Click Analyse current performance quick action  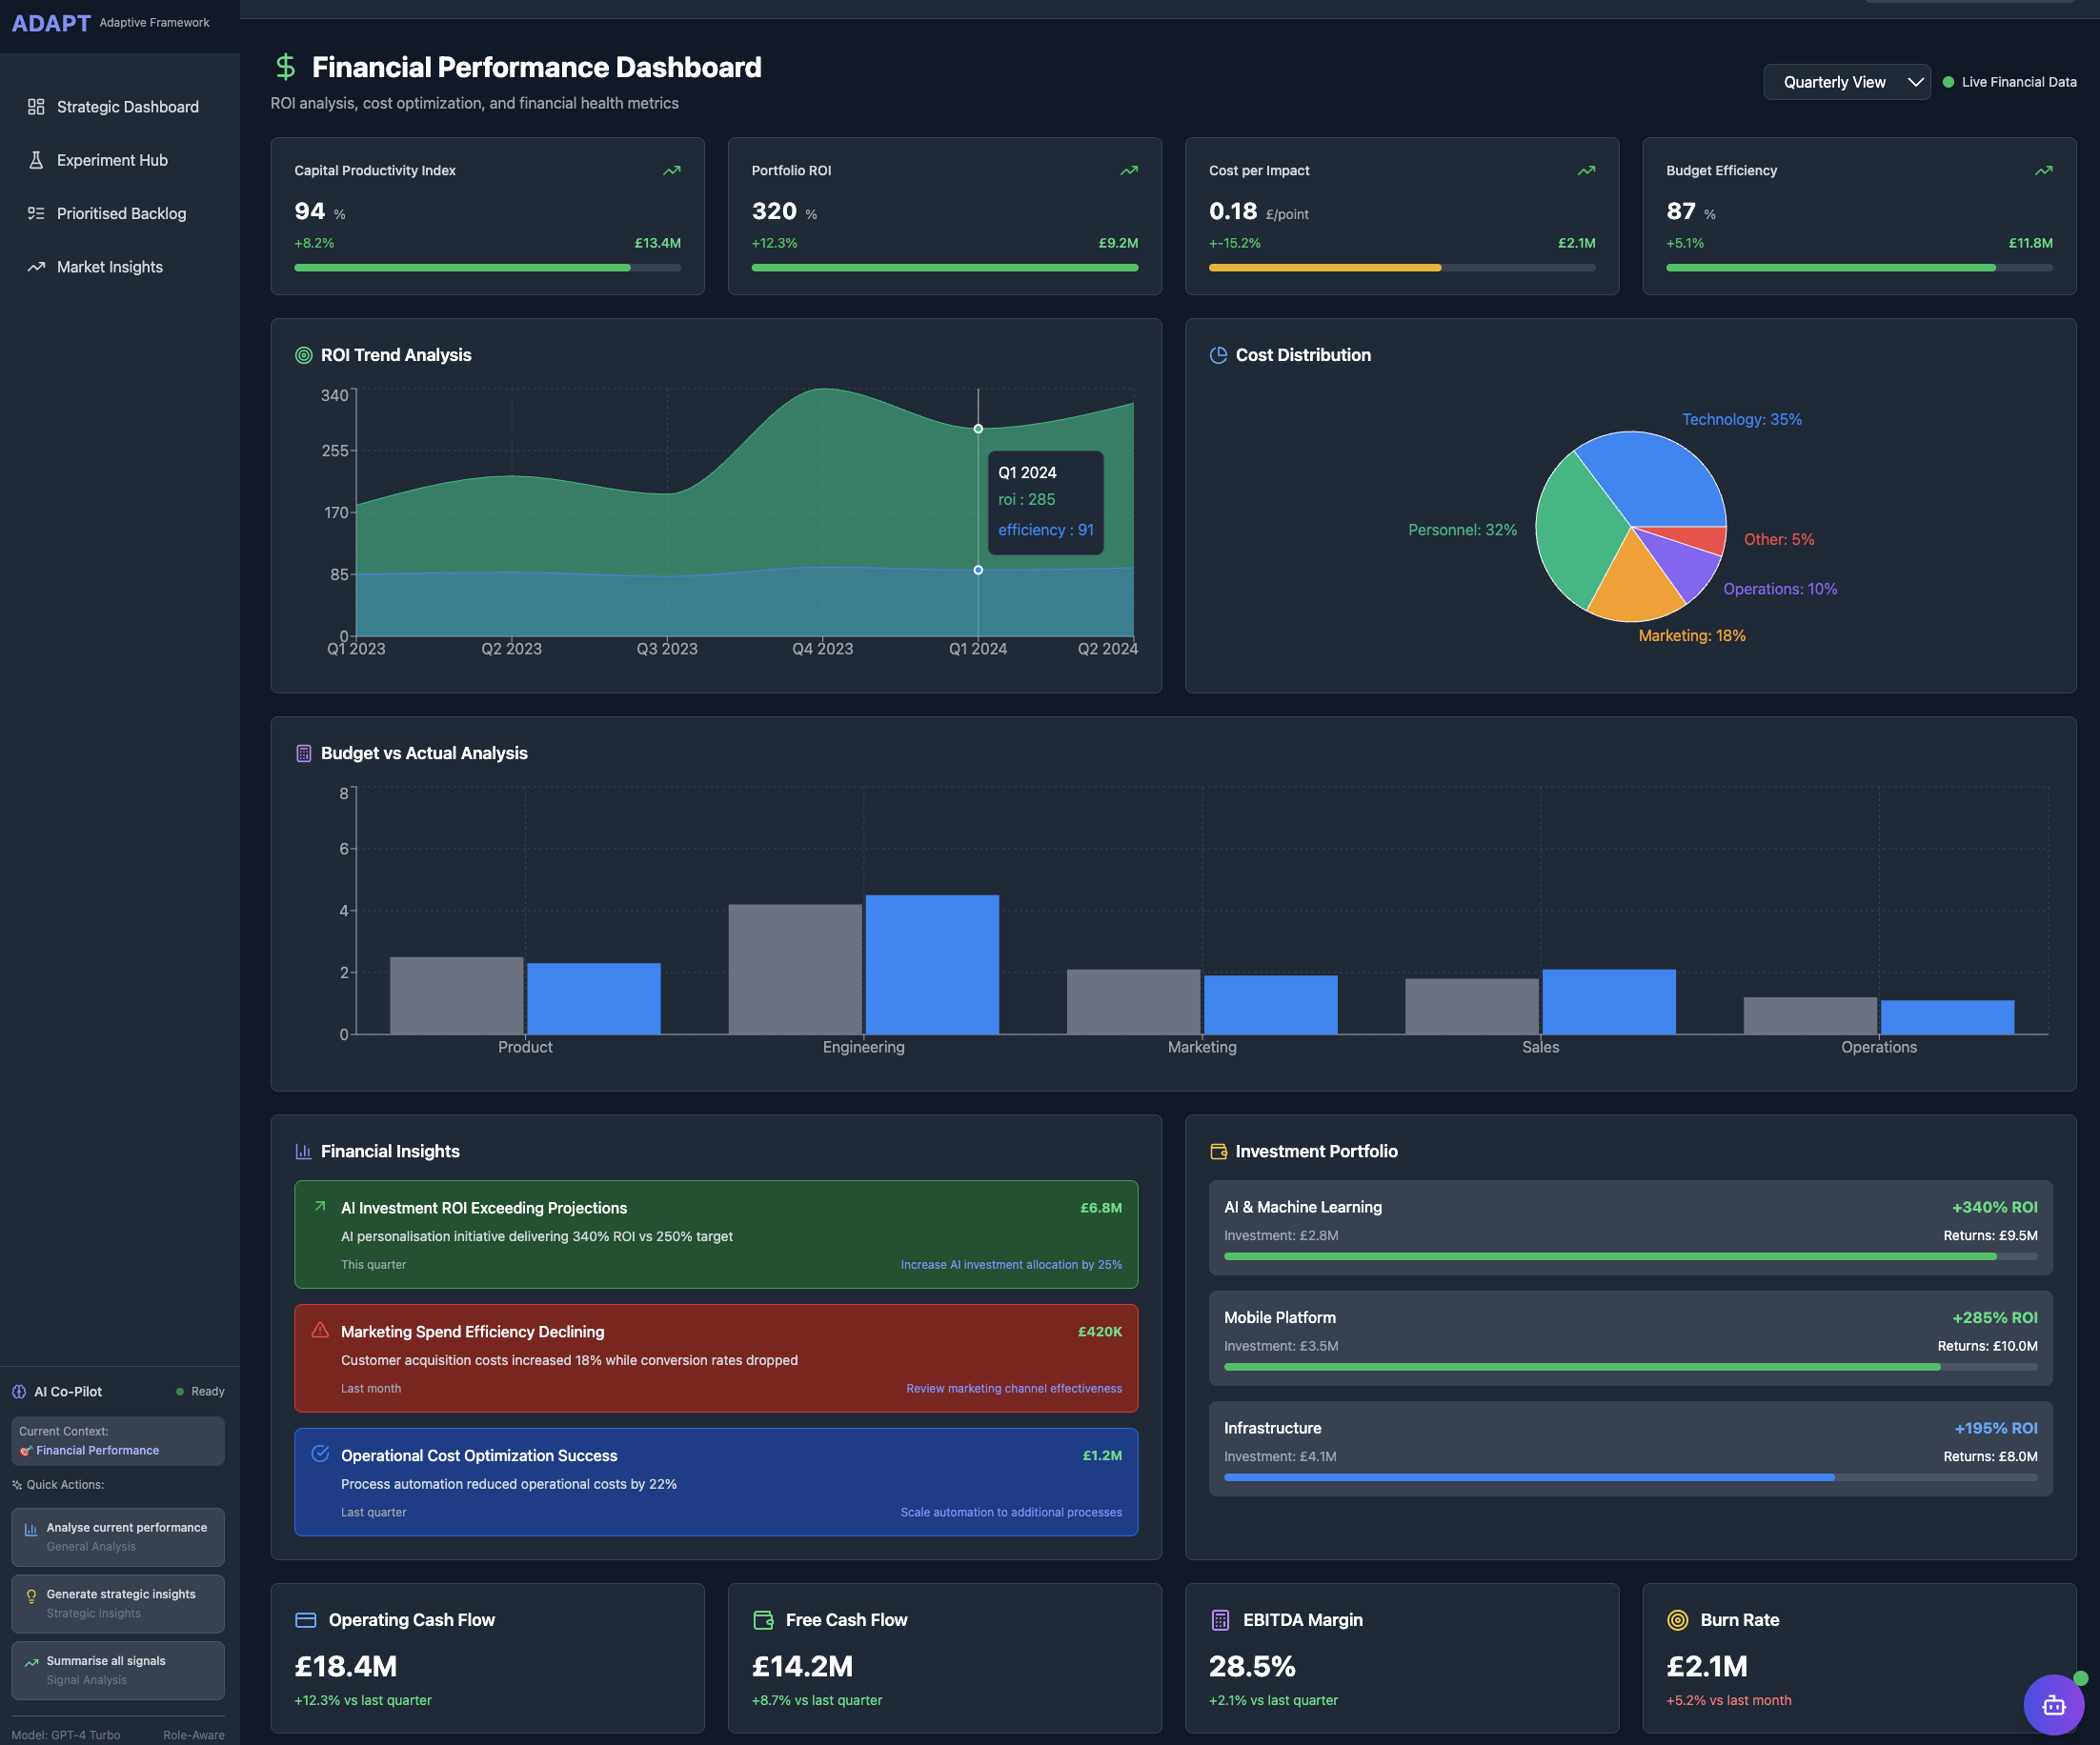click(118, 1536)
